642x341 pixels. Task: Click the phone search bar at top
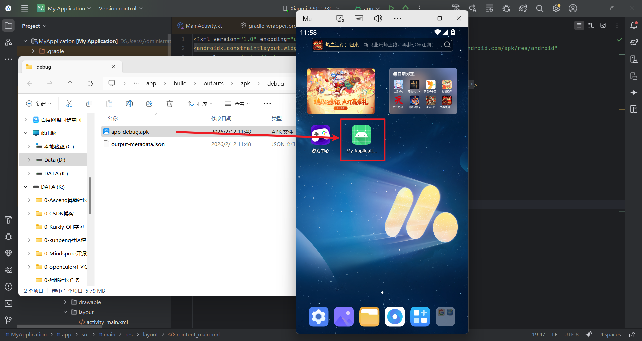(x=382, y=45)
